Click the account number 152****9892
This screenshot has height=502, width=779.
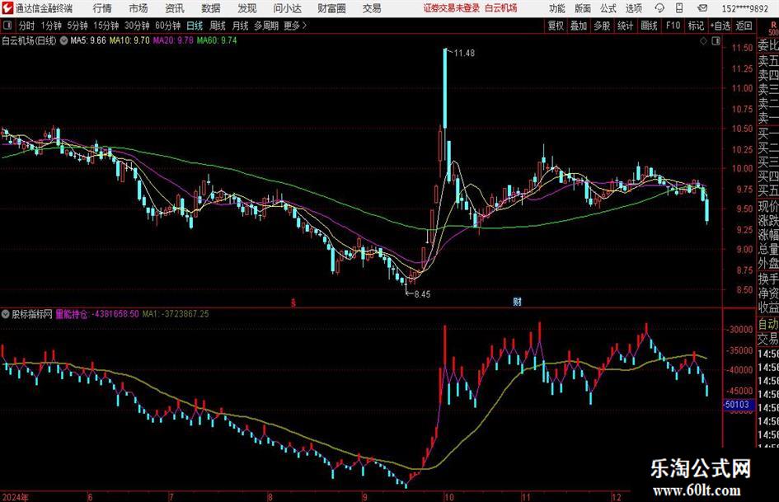744,8
